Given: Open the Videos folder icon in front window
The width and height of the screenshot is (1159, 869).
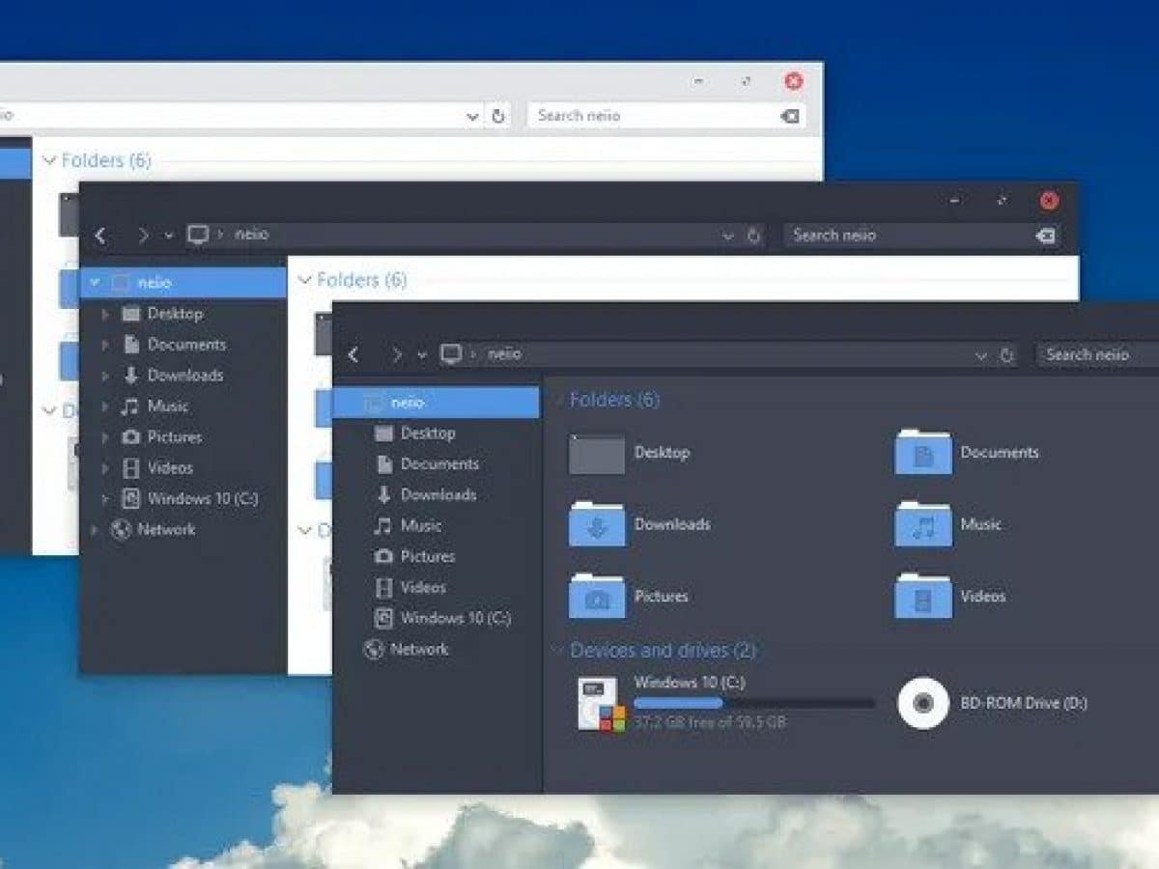Looking at the screenshot, I should click(x=922, y=596).
